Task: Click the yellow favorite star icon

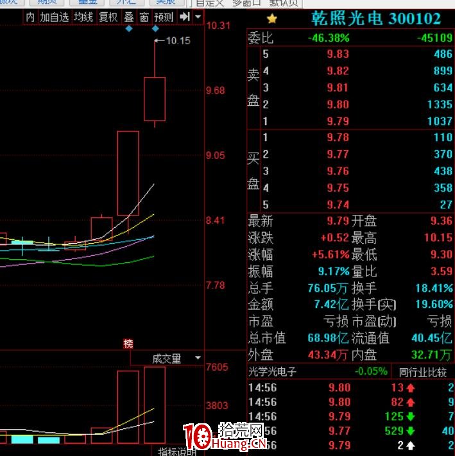Action: [x=272, y=19]
